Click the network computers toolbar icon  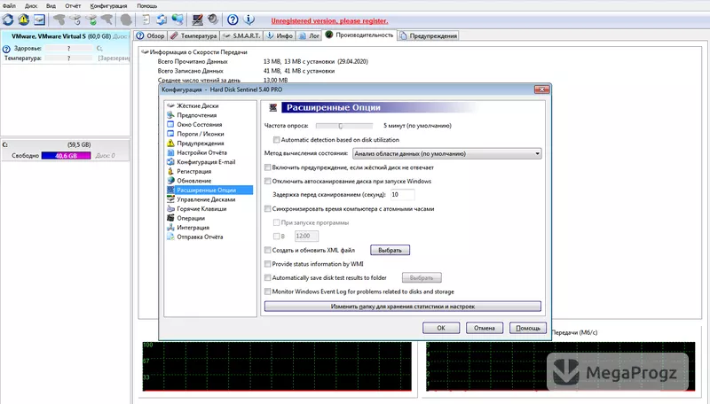pyautogui.click(x=177, y=19)
